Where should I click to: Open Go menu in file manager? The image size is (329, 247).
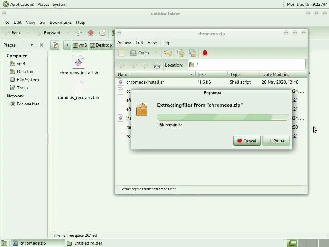pos(42,22)
